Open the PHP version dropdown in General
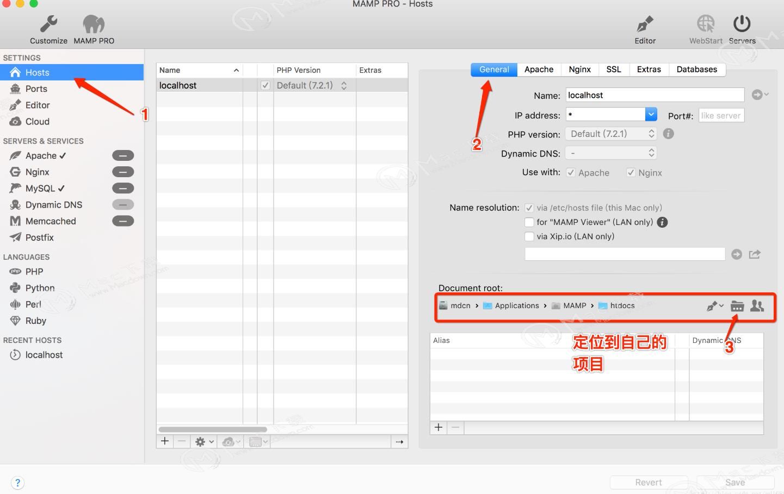 point(611,134)
